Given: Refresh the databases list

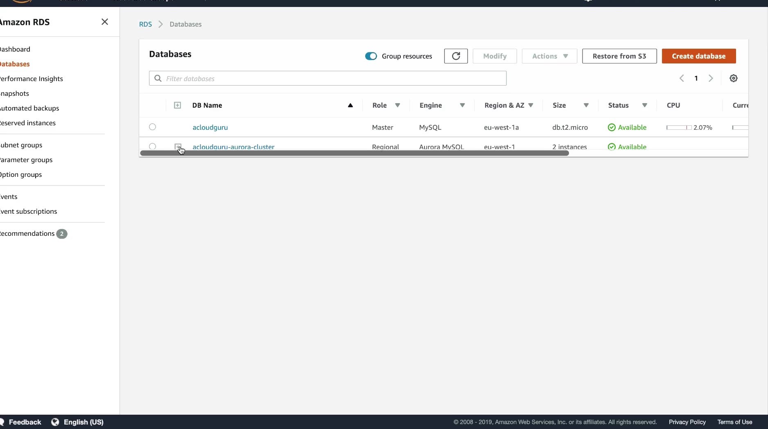Looking at the screenshot, I should (456, 56).
